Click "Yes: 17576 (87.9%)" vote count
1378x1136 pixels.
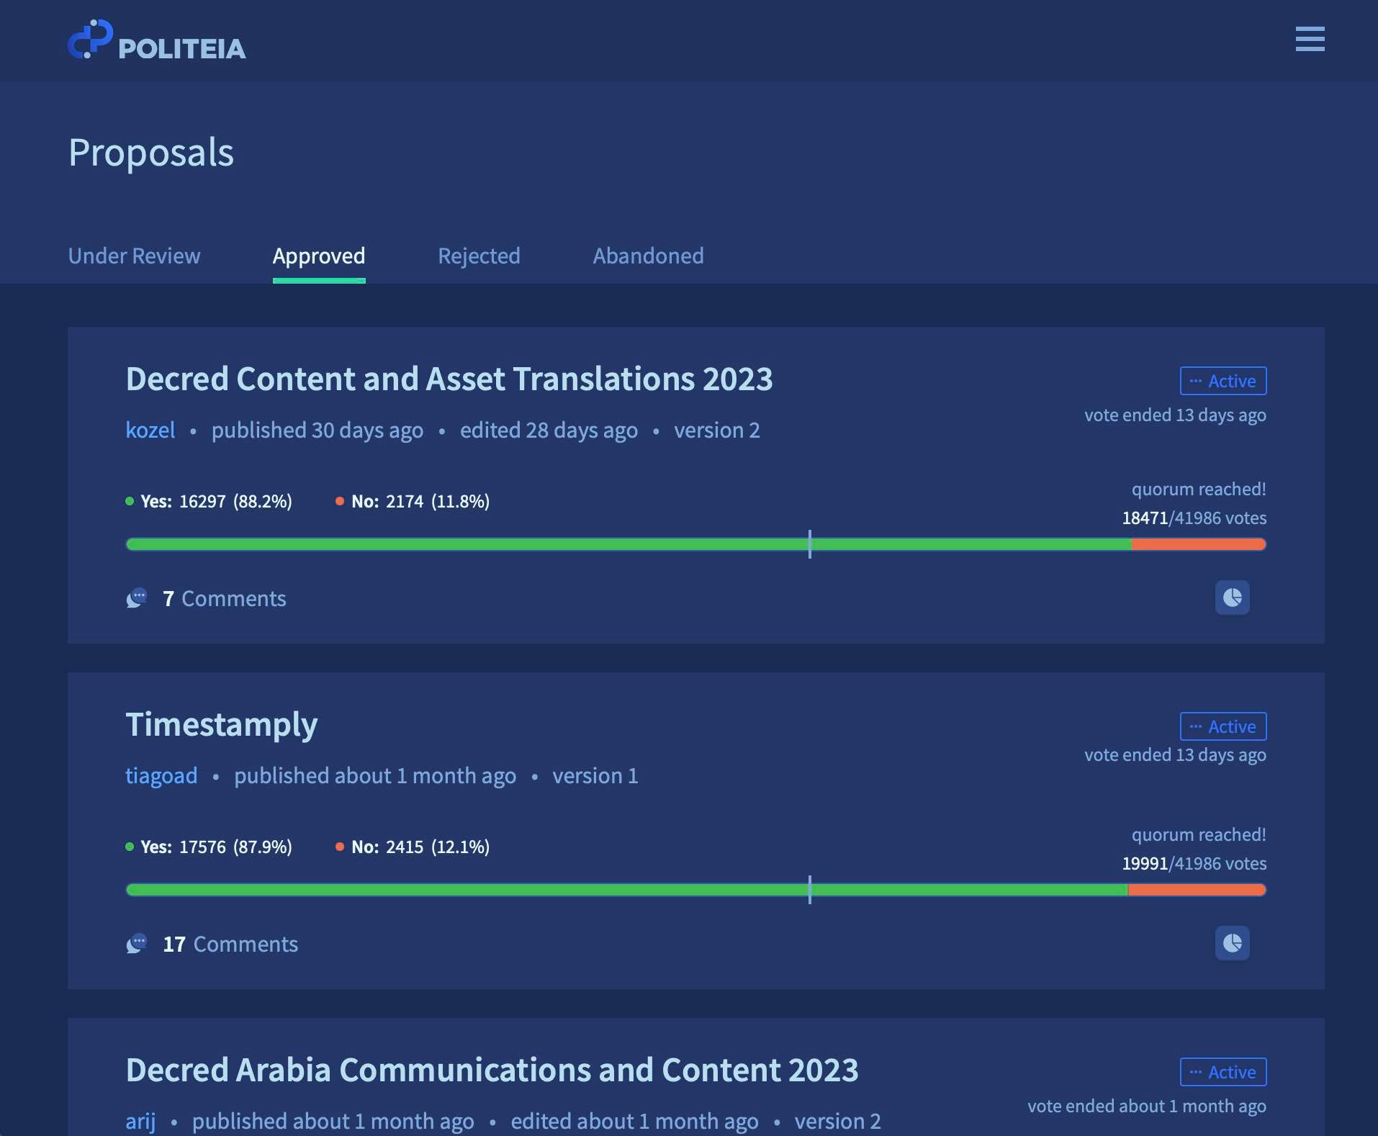click(x=210, y=847)
